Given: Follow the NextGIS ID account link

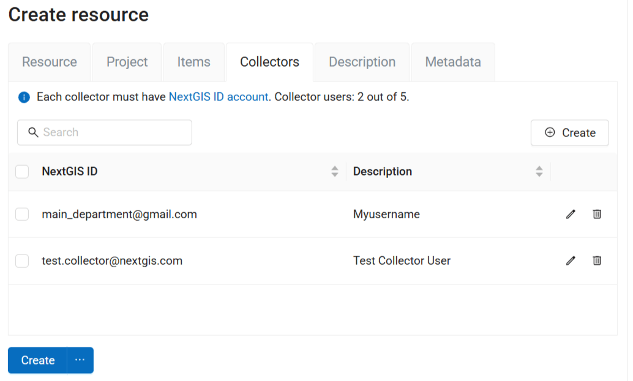Looking at the screenshot, I should pos(218,97).
